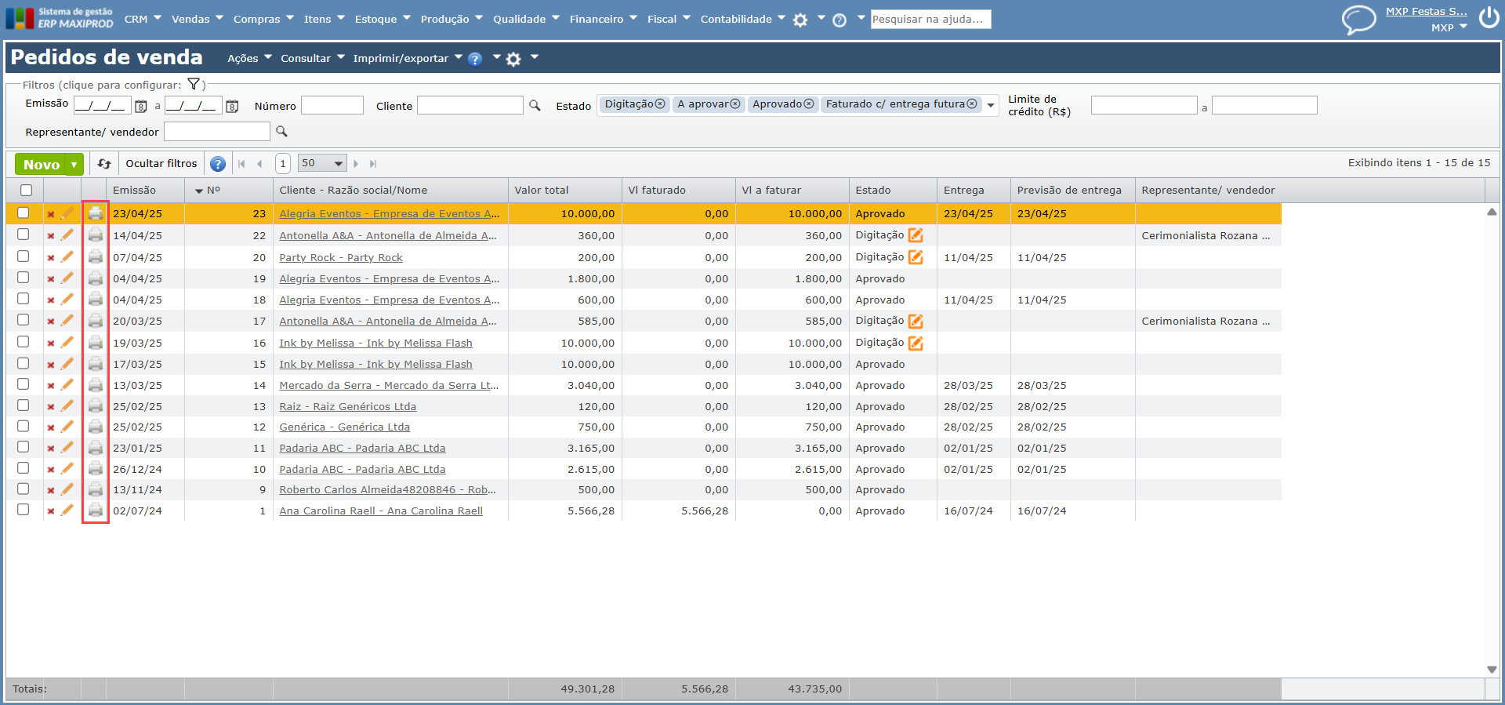Screen dimensions: 1505x705
Task: Click the red delete X for order 20
Action: [51, 258]
